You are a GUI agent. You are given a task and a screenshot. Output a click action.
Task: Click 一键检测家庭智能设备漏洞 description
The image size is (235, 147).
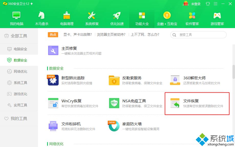pos(141,129)
